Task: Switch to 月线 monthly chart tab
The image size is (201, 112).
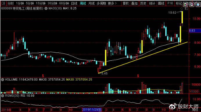Action: click(x=91, y=3)
